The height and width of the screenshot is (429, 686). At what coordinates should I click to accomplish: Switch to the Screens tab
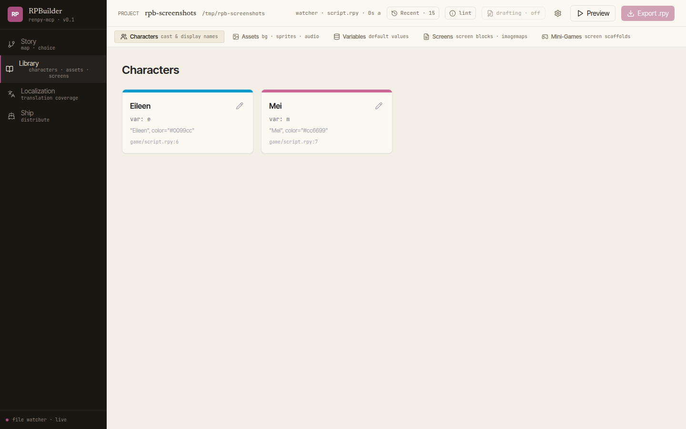pyautogui.click(x=475, y=37)
